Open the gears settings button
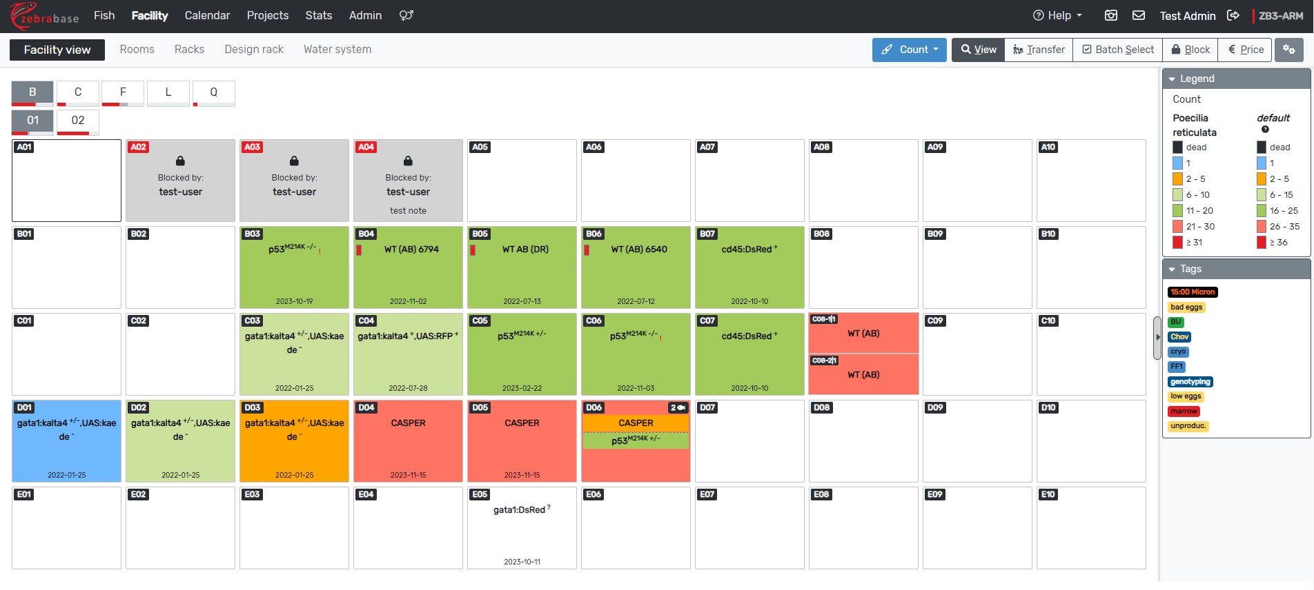This screenshot has height=590, width=1314. tap(1288, 50)
